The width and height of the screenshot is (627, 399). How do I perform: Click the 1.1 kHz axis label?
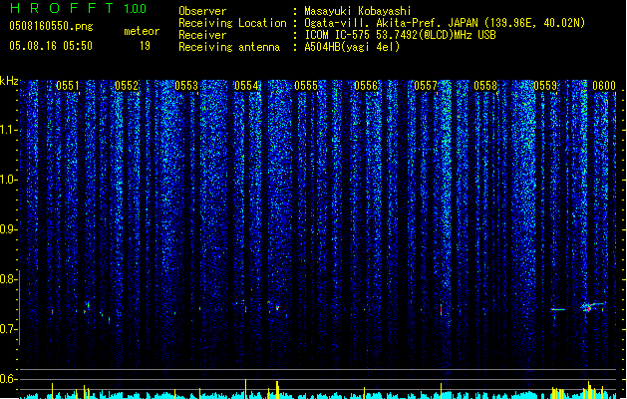click(8, 130)
